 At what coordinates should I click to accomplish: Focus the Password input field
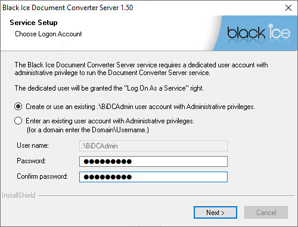coord(153,161)
